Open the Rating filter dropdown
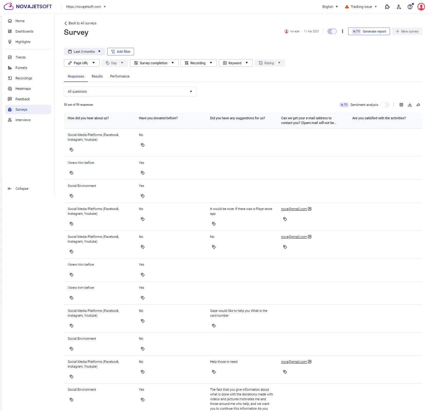 point(270,63)
